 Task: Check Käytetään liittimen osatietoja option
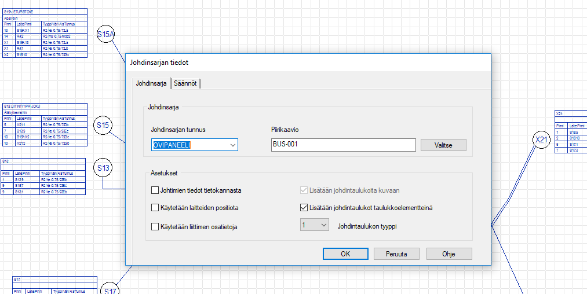(155, 226)
